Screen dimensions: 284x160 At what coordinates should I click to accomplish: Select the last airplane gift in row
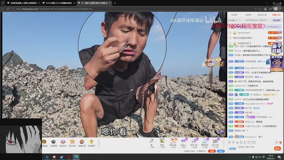(215, 143)
